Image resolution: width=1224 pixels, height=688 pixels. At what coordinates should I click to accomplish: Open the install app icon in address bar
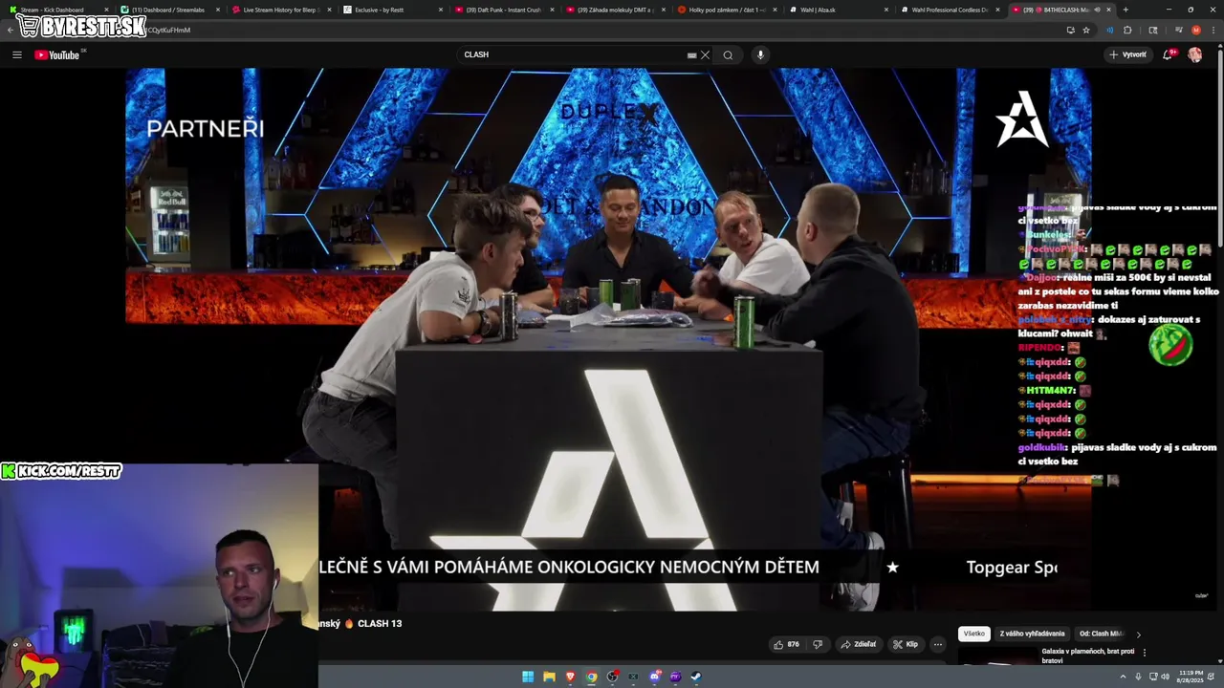(1070, 30)
